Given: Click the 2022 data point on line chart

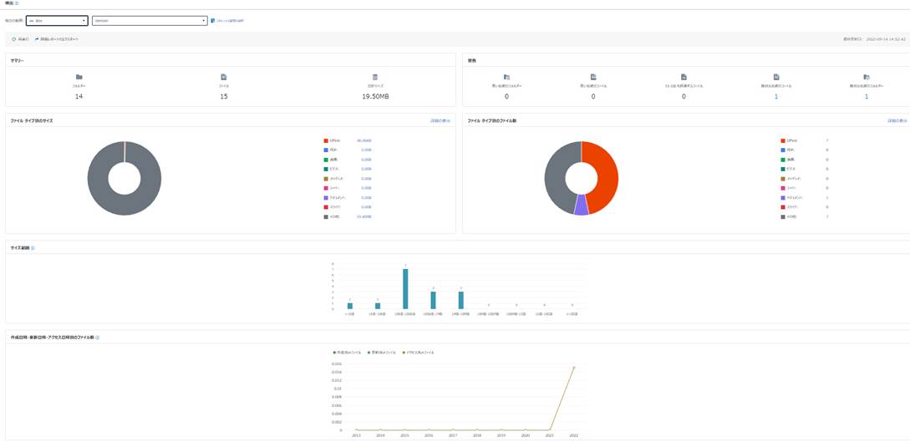Looking at the screenshot, I should click(x=574, y=367).
